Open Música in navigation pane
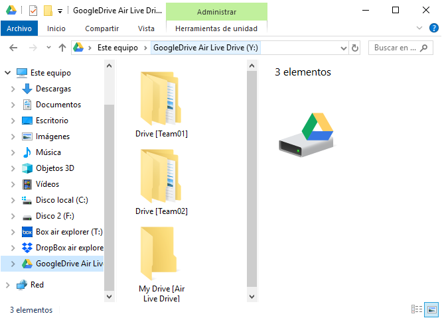442x318 pixels. tap(48, 152)
